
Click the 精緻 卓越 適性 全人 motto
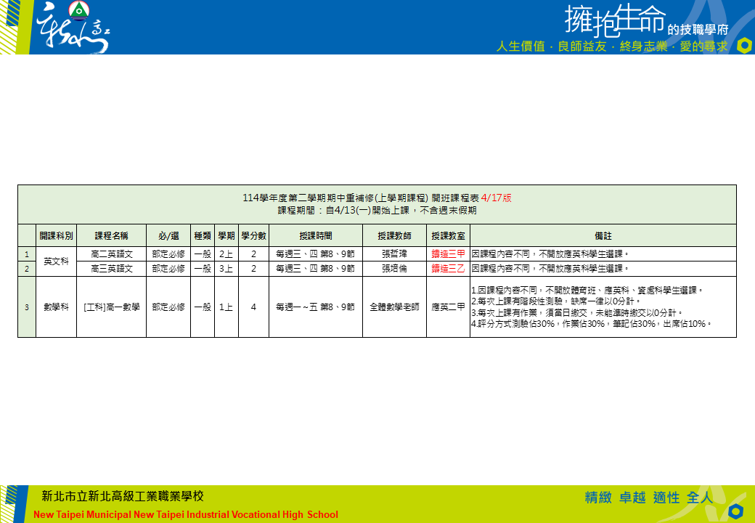point(648,498)
